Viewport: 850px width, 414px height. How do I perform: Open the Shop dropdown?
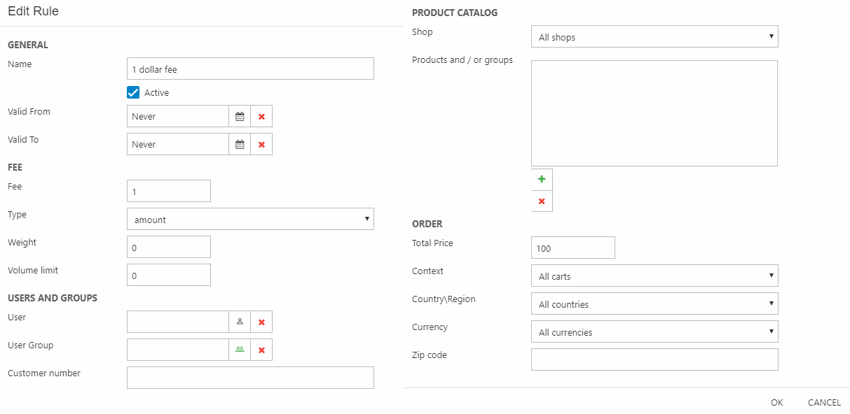point(654,36)
